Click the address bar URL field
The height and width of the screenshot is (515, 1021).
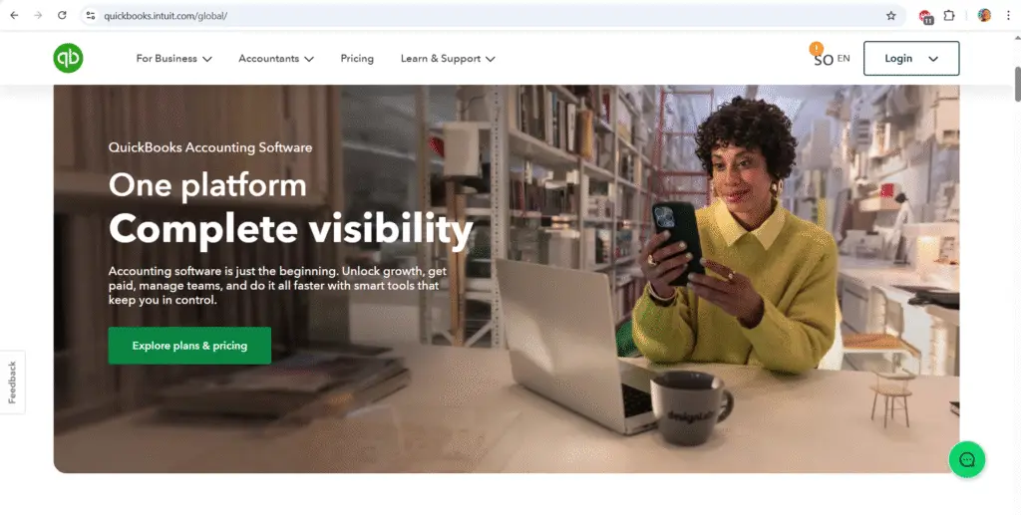489,16
